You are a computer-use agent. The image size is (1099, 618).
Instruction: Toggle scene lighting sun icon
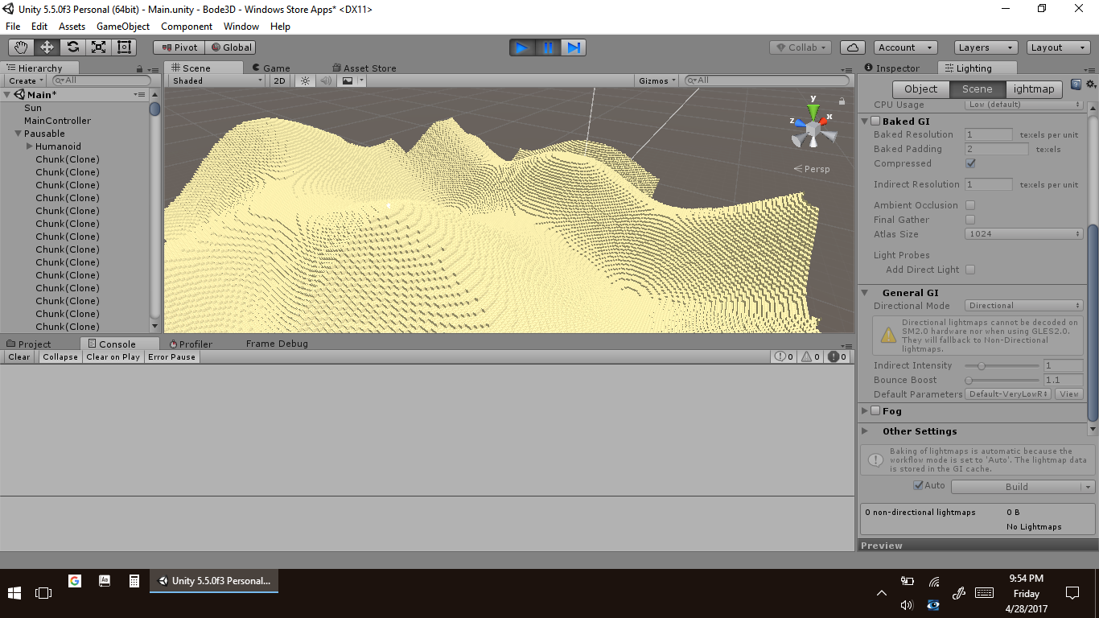click(305, 80)
